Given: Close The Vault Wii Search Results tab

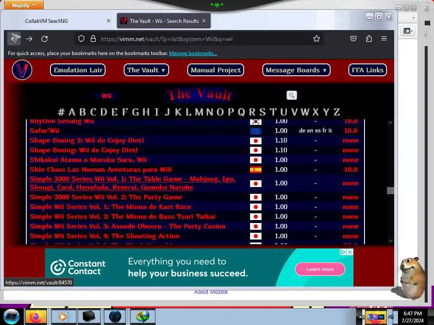Looking at the screenshot, I should 204,21.
